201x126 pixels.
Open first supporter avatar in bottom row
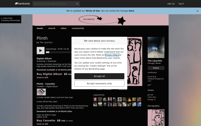pyautogui.click(x=95, y=104)
